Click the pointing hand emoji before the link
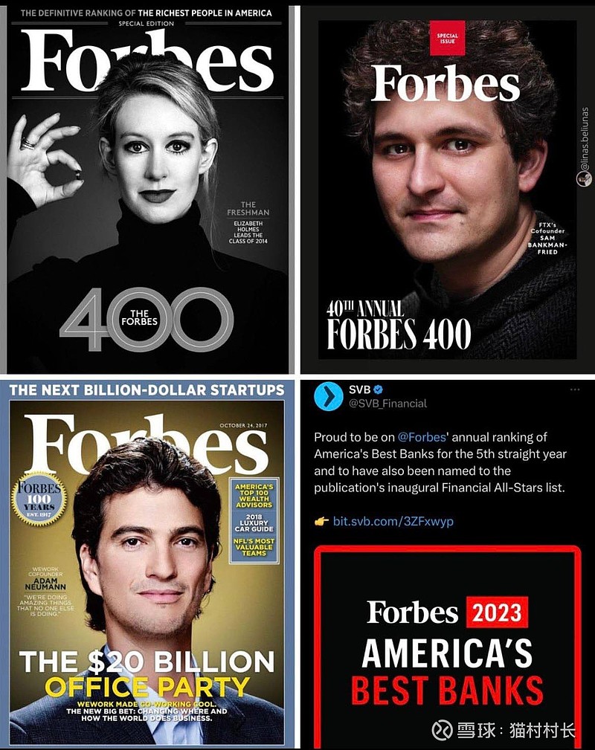Viewport: 595px width, 750px height. pos(322,521)
